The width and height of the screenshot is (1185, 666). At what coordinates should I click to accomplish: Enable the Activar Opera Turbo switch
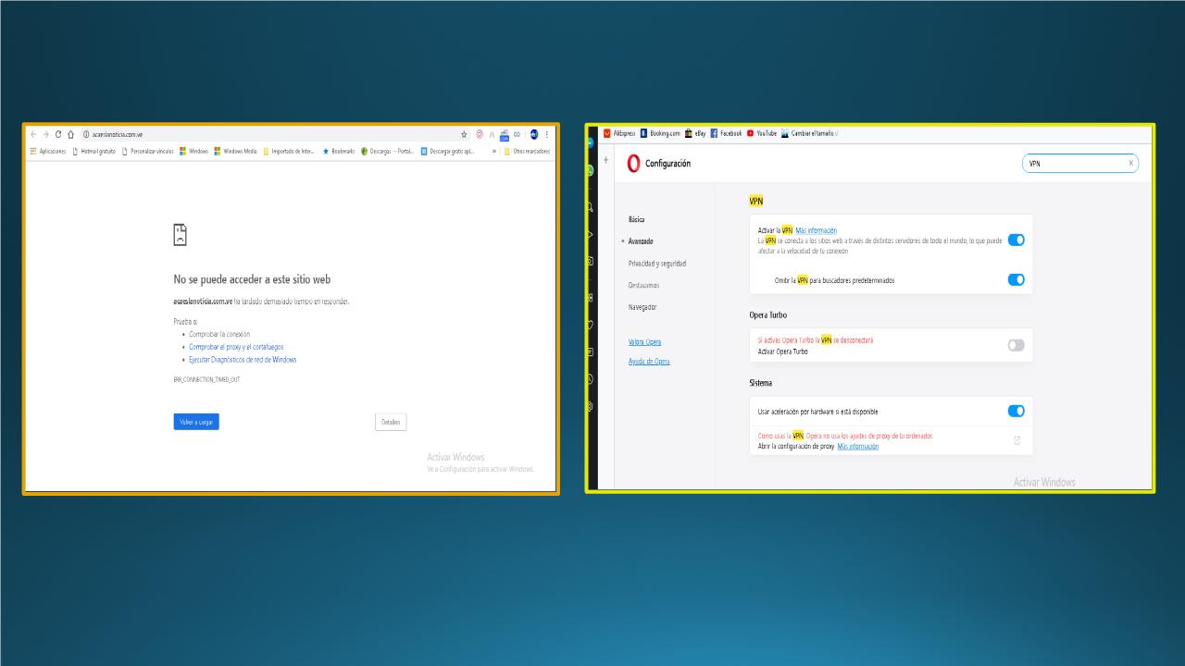1016,345
